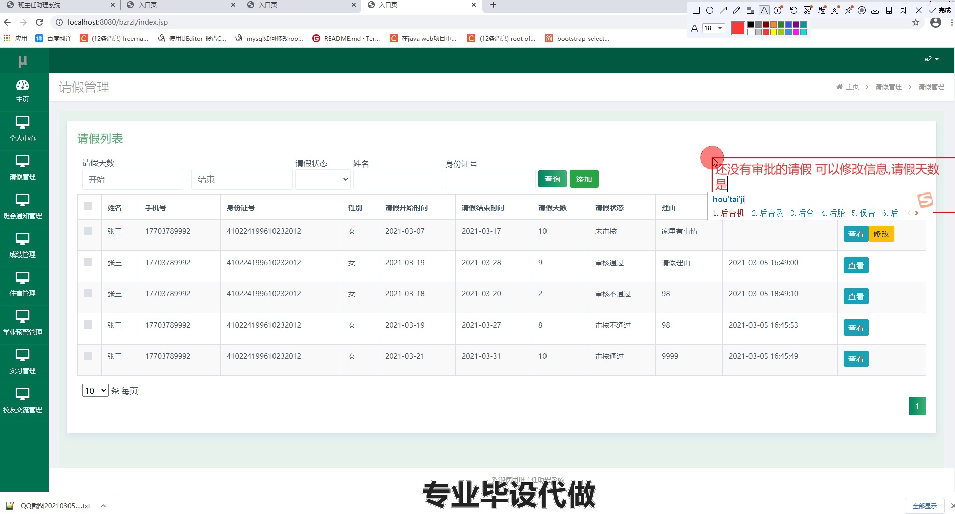
Task: Open 主页 in the sidebar
Action: [x=23, y=91]
